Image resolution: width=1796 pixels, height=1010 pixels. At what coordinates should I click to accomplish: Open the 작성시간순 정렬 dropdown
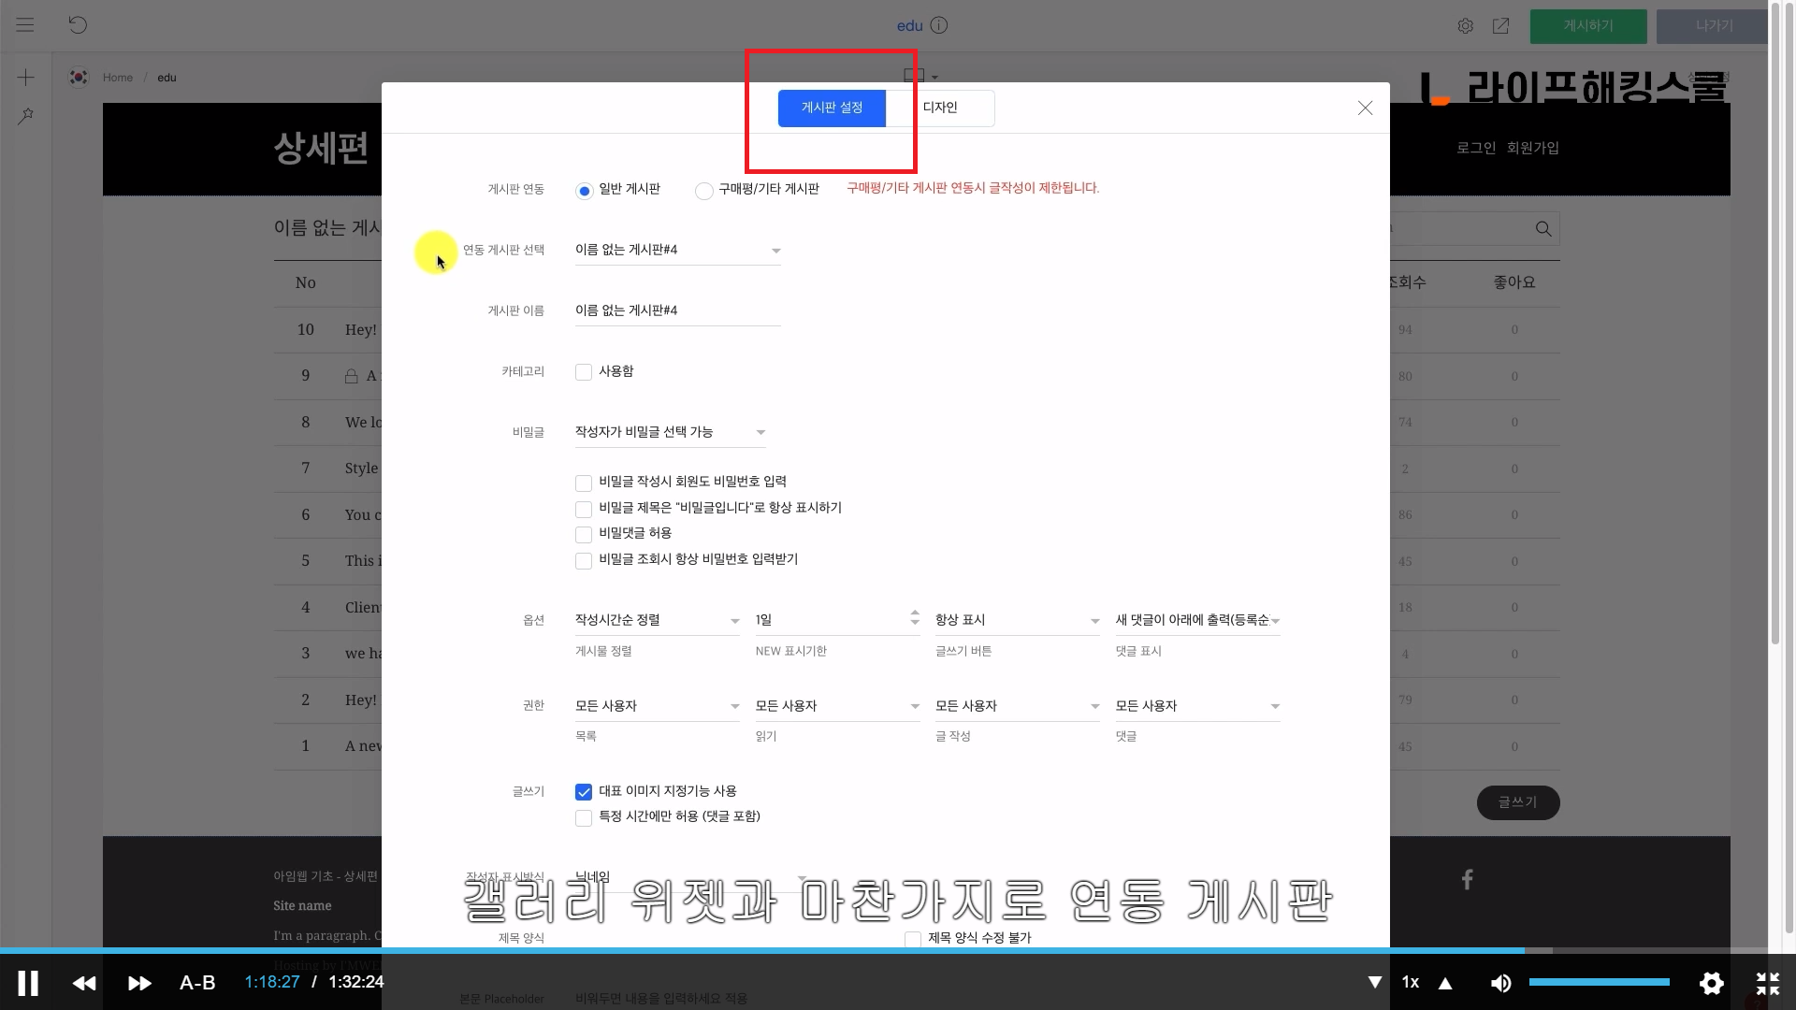(x=657, y=620)
